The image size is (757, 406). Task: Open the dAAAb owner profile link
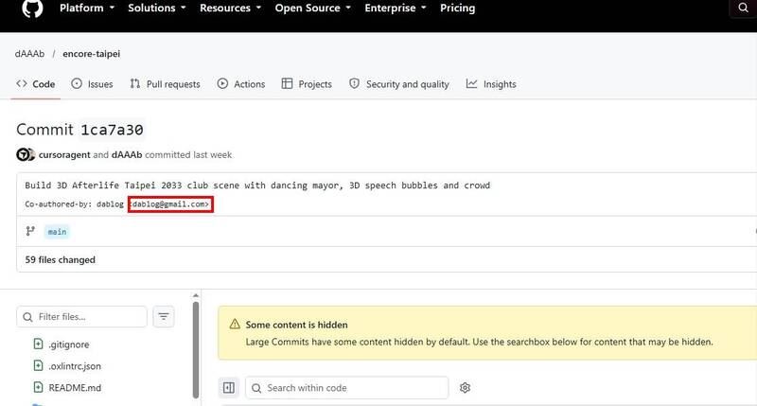coord(29,54)
